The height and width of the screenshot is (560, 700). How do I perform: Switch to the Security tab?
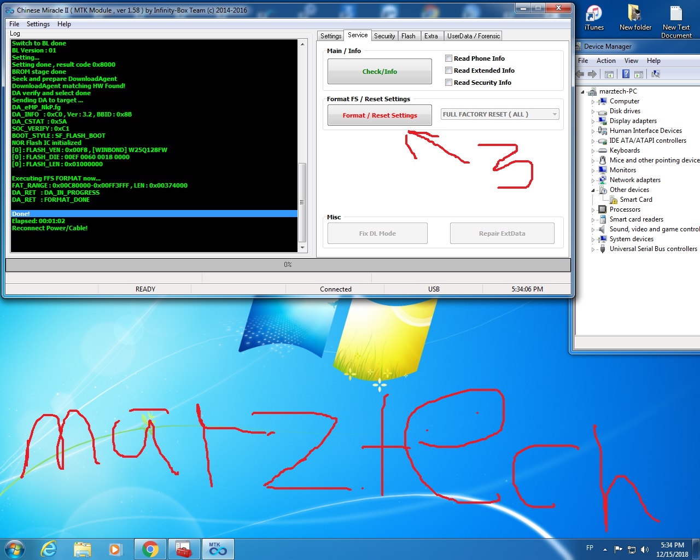coord(384,36)
